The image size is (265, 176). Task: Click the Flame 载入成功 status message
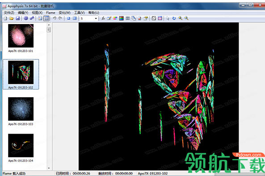tap(14, 173)
